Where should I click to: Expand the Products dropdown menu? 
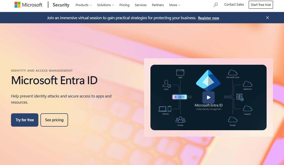point(84,5)
